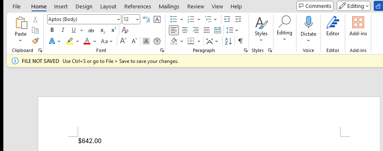Toggle bold formatting
383x151 pixels.
click(52, 30)
